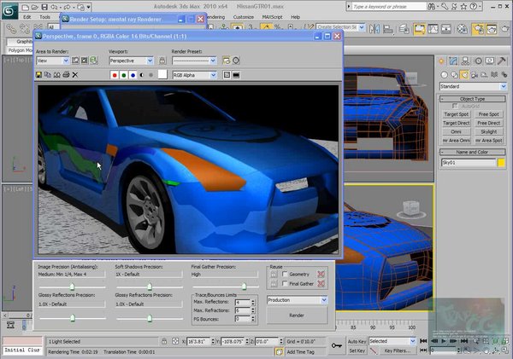Viewport: 513px width, 359px height.
Task: Open the Motion panel via the wheel icon
Action: click(478, 61)
